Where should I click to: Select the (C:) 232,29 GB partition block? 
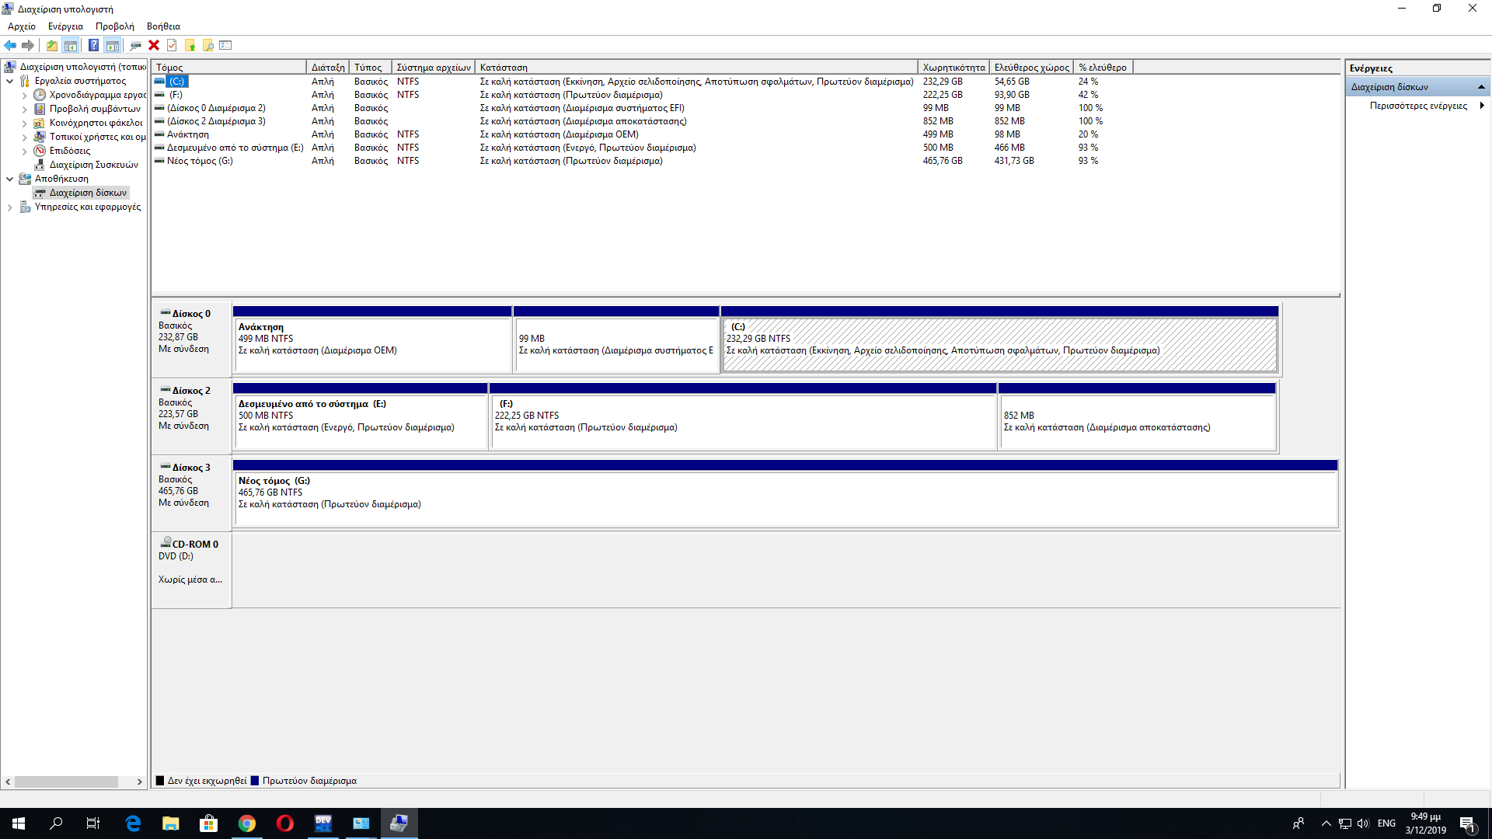(x=999, y=339)
